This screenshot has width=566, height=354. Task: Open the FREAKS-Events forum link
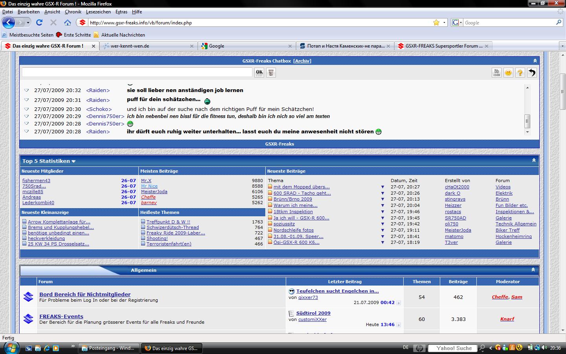61,316
